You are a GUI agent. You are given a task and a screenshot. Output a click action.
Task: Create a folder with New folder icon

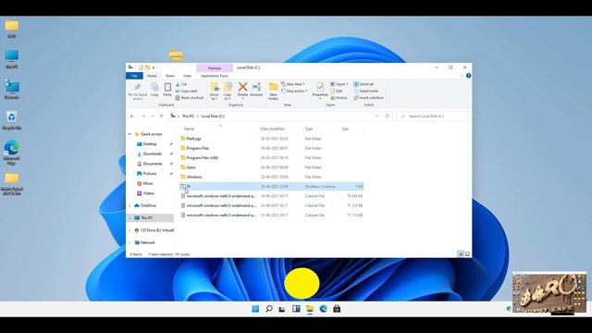coord(274,87)
